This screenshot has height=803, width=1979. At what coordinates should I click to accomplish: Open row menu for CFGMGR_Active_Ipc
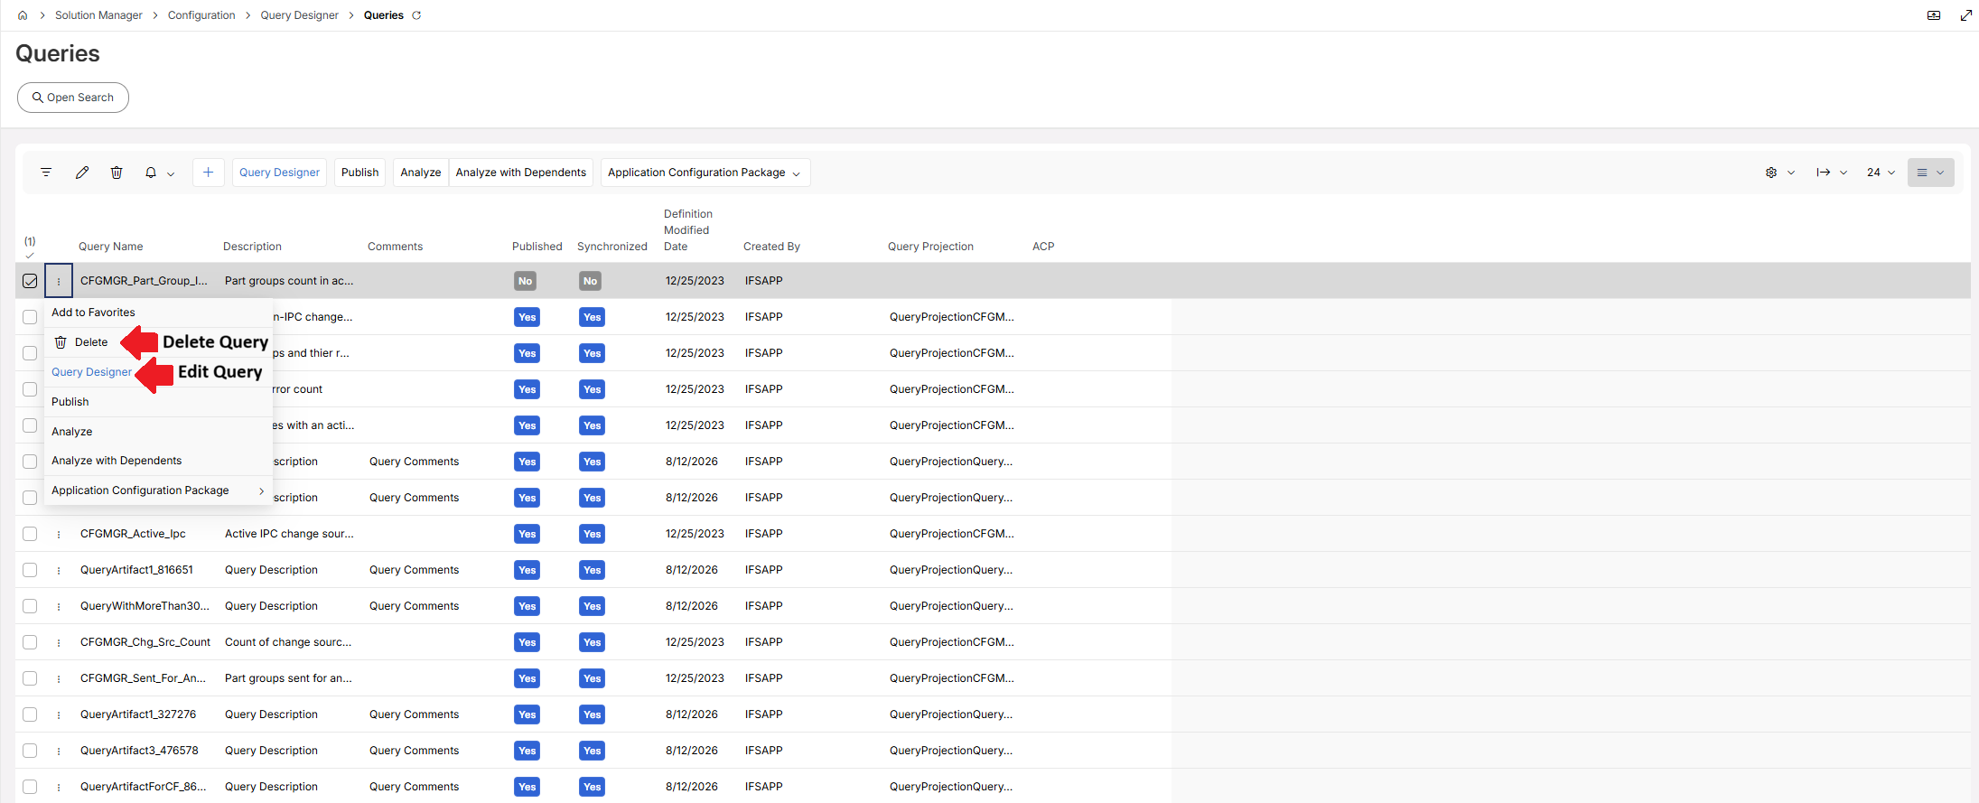[59, 534]
